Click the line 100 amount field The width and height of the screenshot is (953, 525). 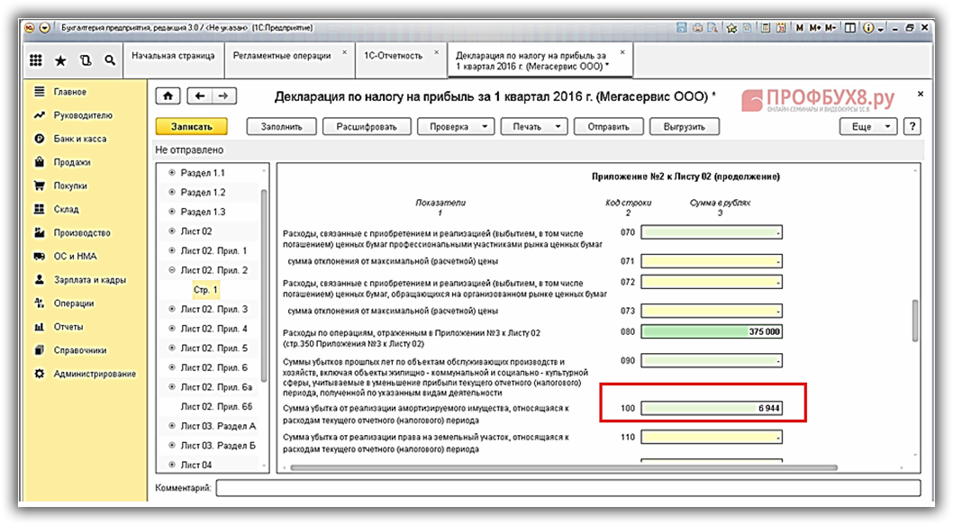click(x=711, y=409)
